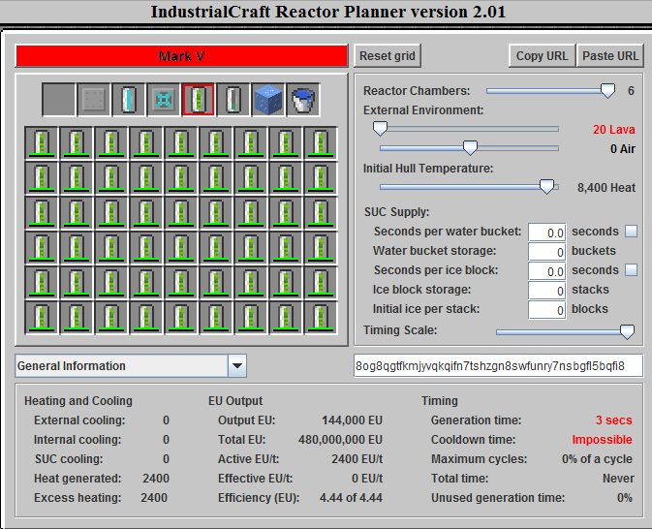Click the Copy URL button
Image resolution: width=652 pixels, height=529 pixels.
tap(542, 56)
